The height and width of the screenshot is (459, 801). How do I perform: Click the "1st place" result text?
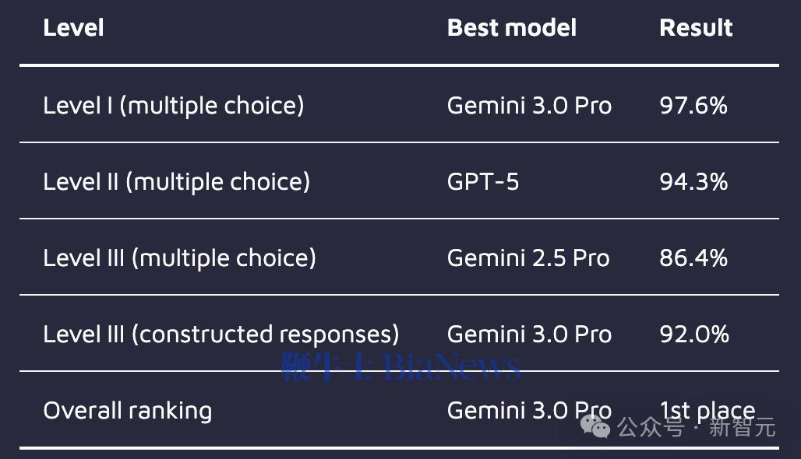click(x=707, y=410)
